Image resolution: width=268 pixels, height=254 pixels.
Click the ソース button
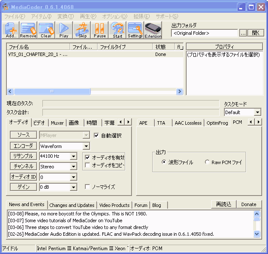tap(23, 135)
